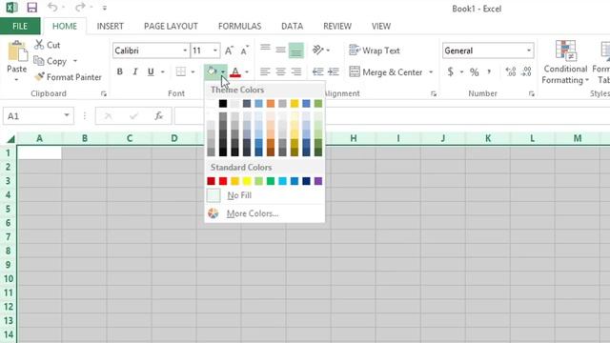This screenshot has width=610, height=343.
Task: Toggle Align Right
Action: tap(296, 71)
